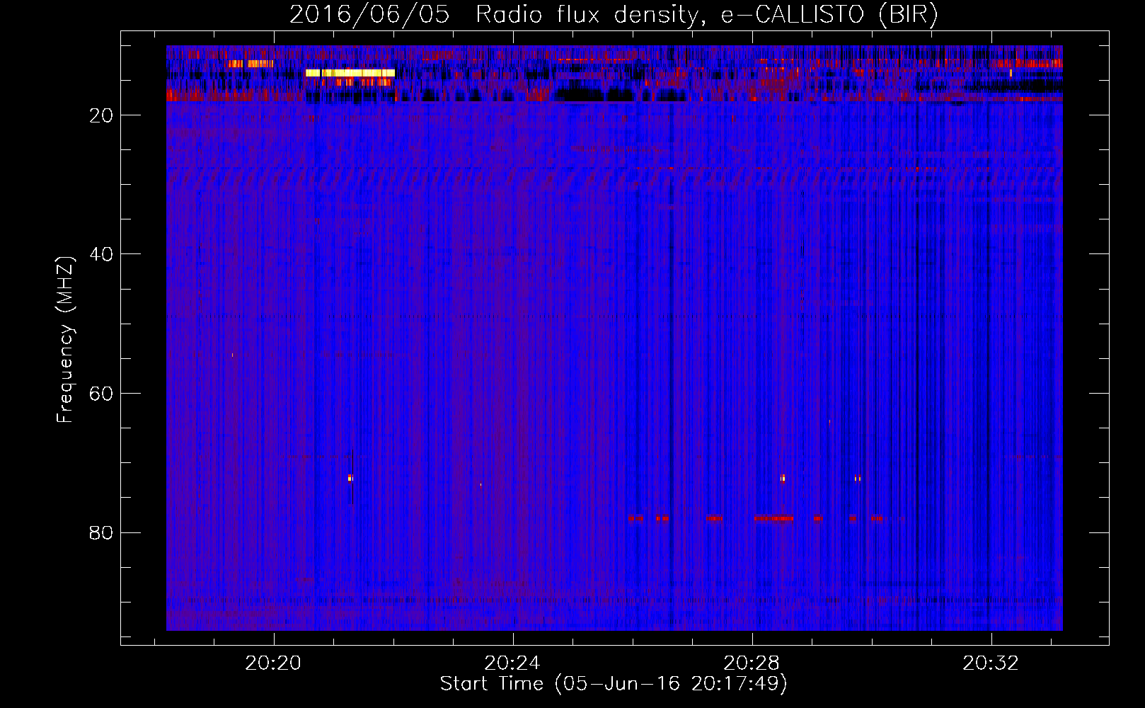
Task: Click the 20:20 time axis label
Action: (x=272, y=663)
